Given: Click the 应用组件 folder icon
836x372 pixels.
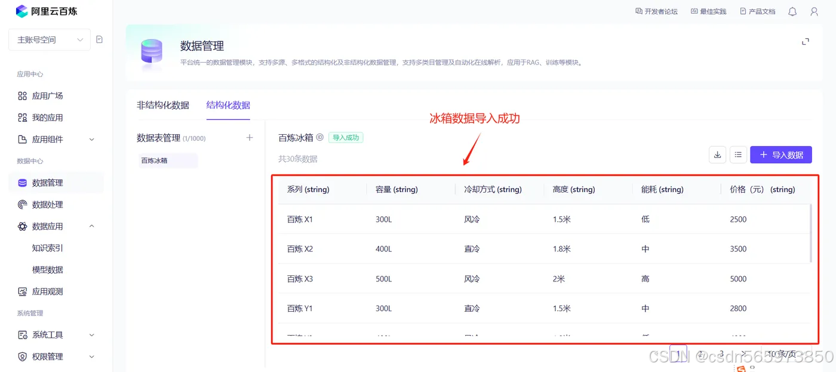Looking at the screenshot, I should [x=22, y=139].
